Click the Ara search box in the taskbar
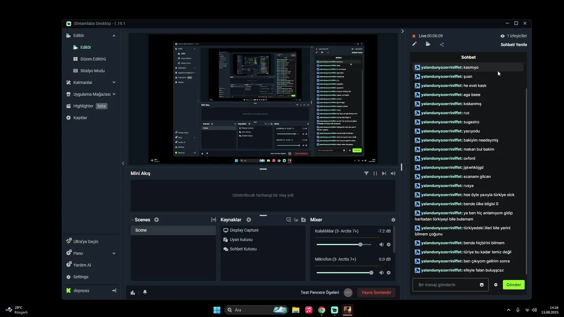 point(256,310)
